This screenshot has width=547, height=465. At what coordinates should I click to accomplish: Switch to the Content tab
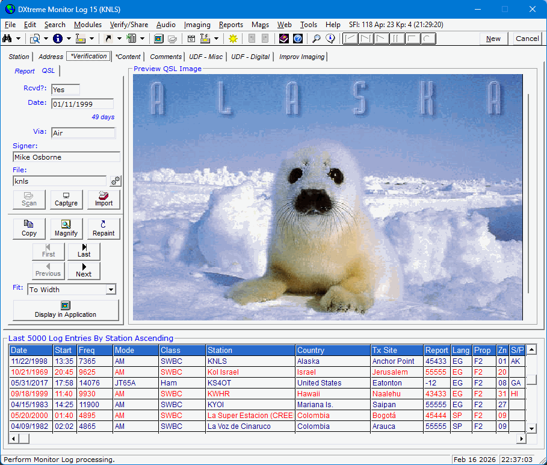(x=128, y=57)
